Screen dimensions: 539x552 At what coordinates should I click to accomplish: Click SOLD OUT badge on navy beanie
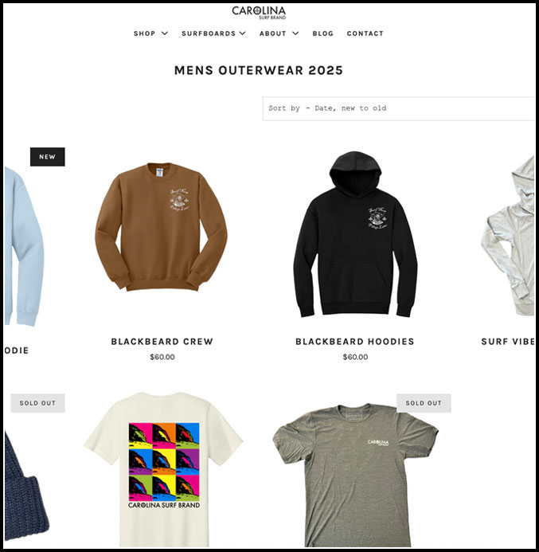(37, 403)
